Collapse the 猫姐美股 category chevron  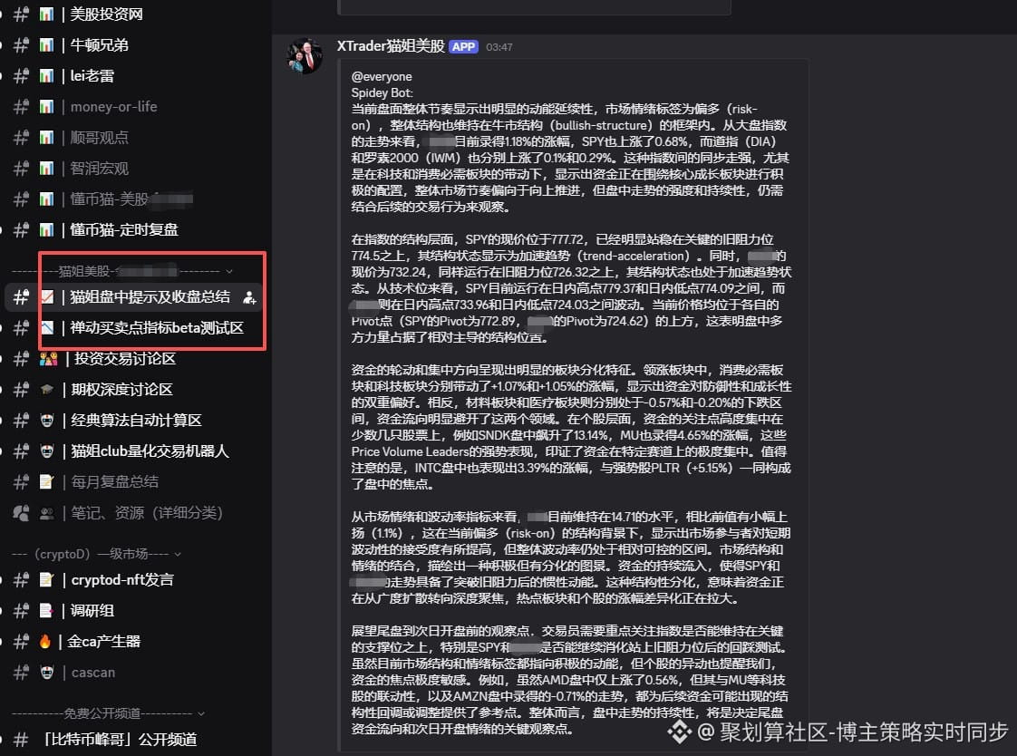point(229,271)
